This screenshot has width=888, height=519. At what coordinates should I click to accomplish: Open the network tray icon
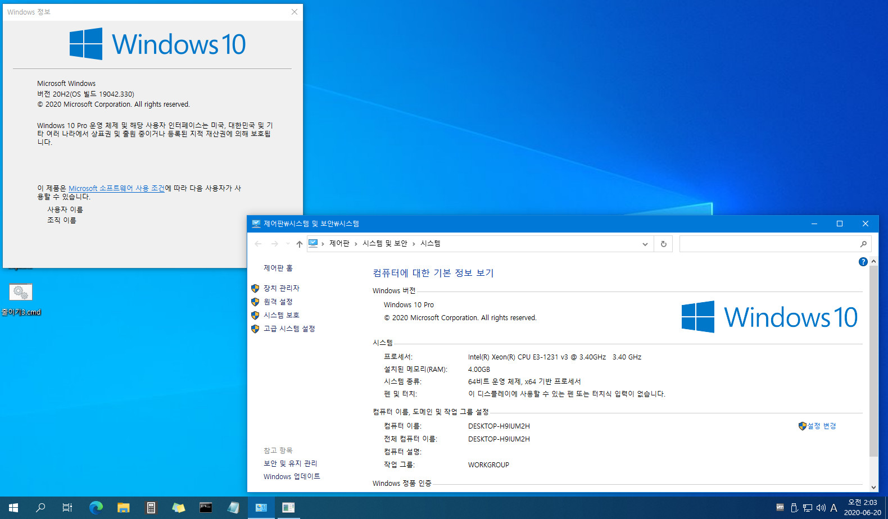click(808, 508)
